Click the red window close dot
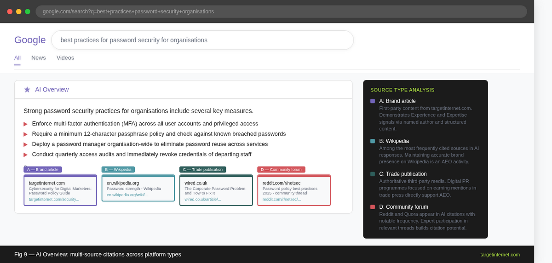This screenshot has width=552, height=263. point(10,11)
